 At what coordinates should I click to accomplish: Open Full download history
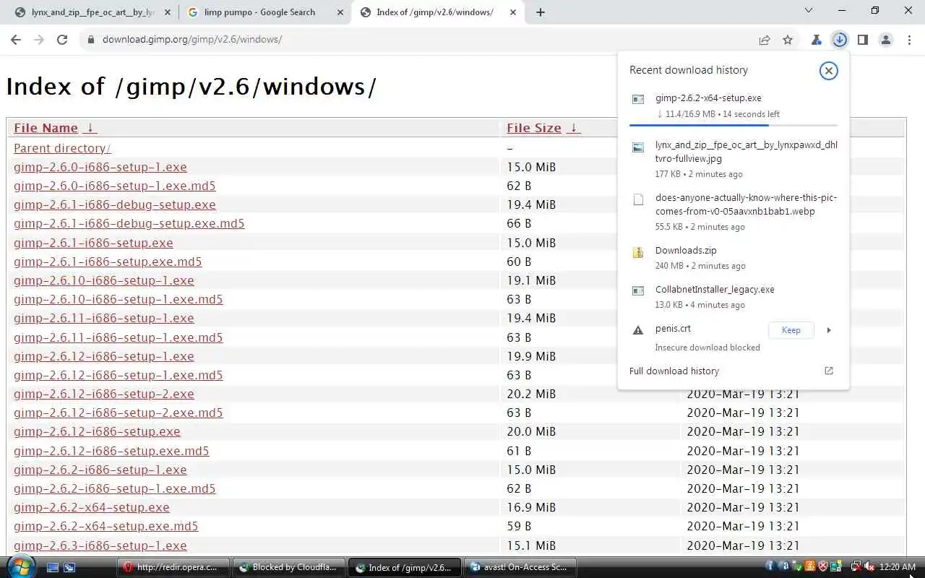pyautogui.click(x=674, y=371)
